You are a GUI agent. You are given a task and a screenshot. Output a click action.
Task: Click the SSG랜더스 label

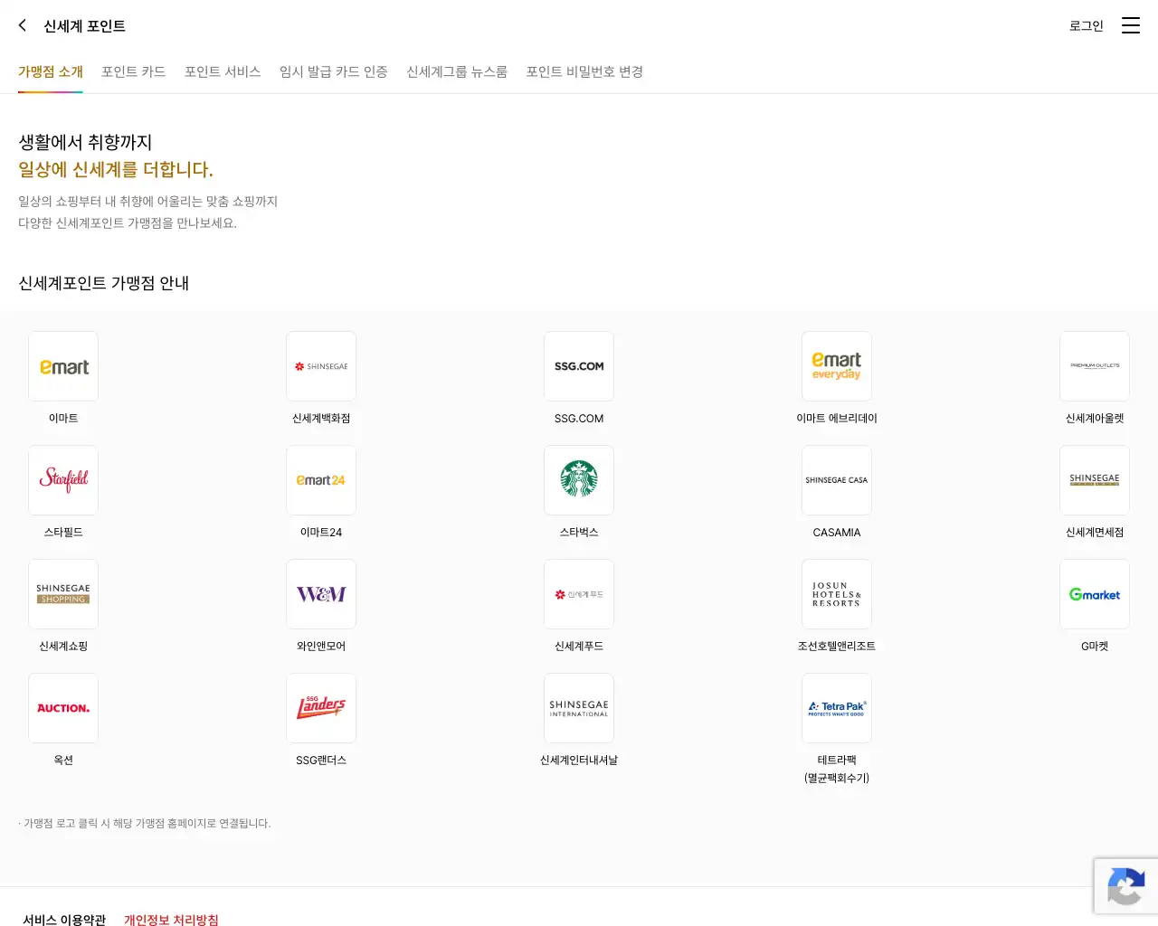pos(321,761)
